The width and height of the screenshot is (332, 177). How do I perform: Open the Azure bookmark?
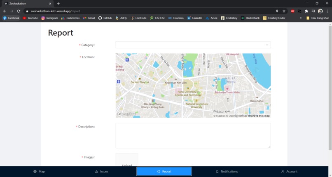(212, 18)
